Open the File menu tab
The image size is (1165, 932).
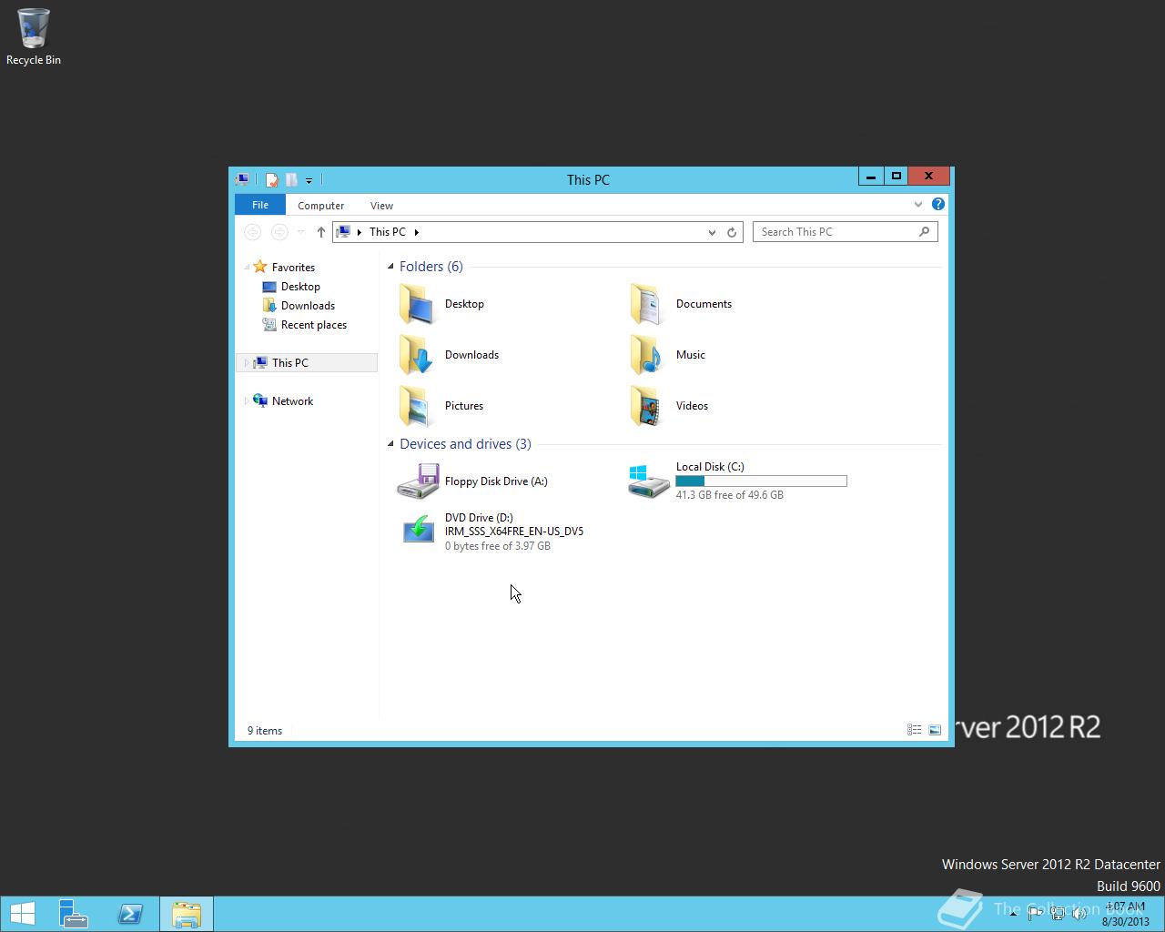(x=260, y=205)
